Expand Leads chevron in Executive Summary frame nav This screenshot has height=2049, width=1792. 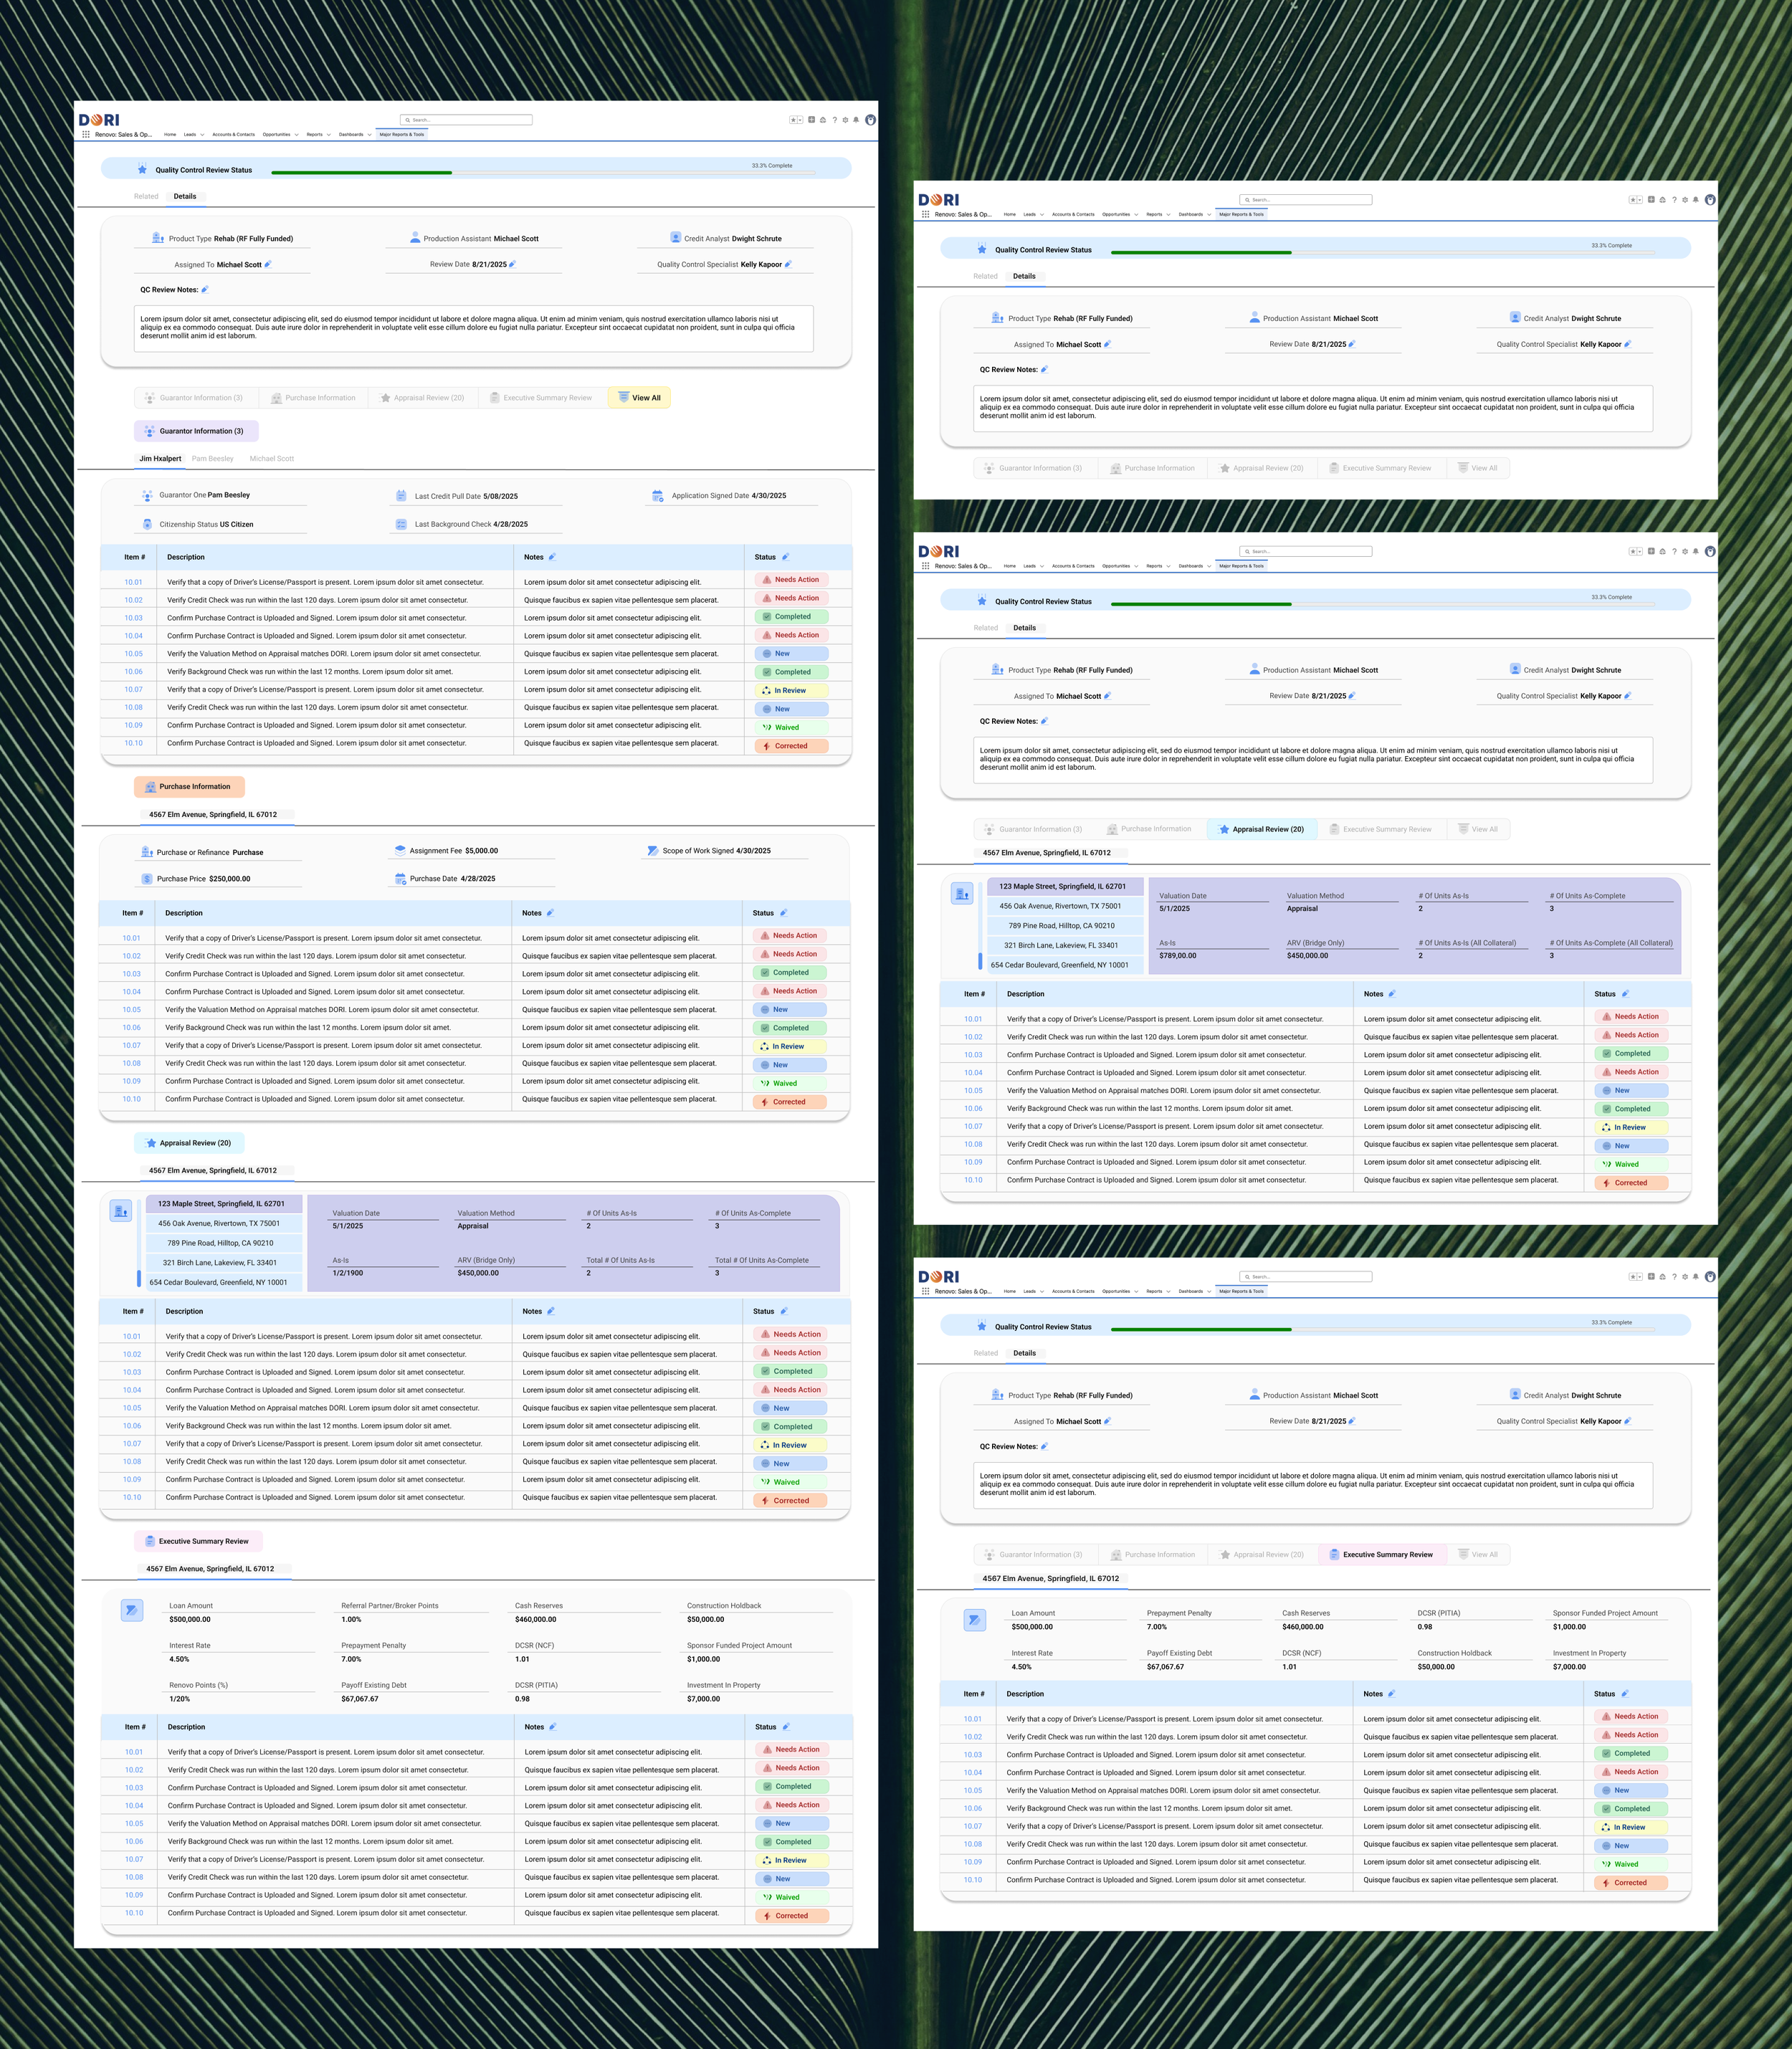pos(1042,1292)
